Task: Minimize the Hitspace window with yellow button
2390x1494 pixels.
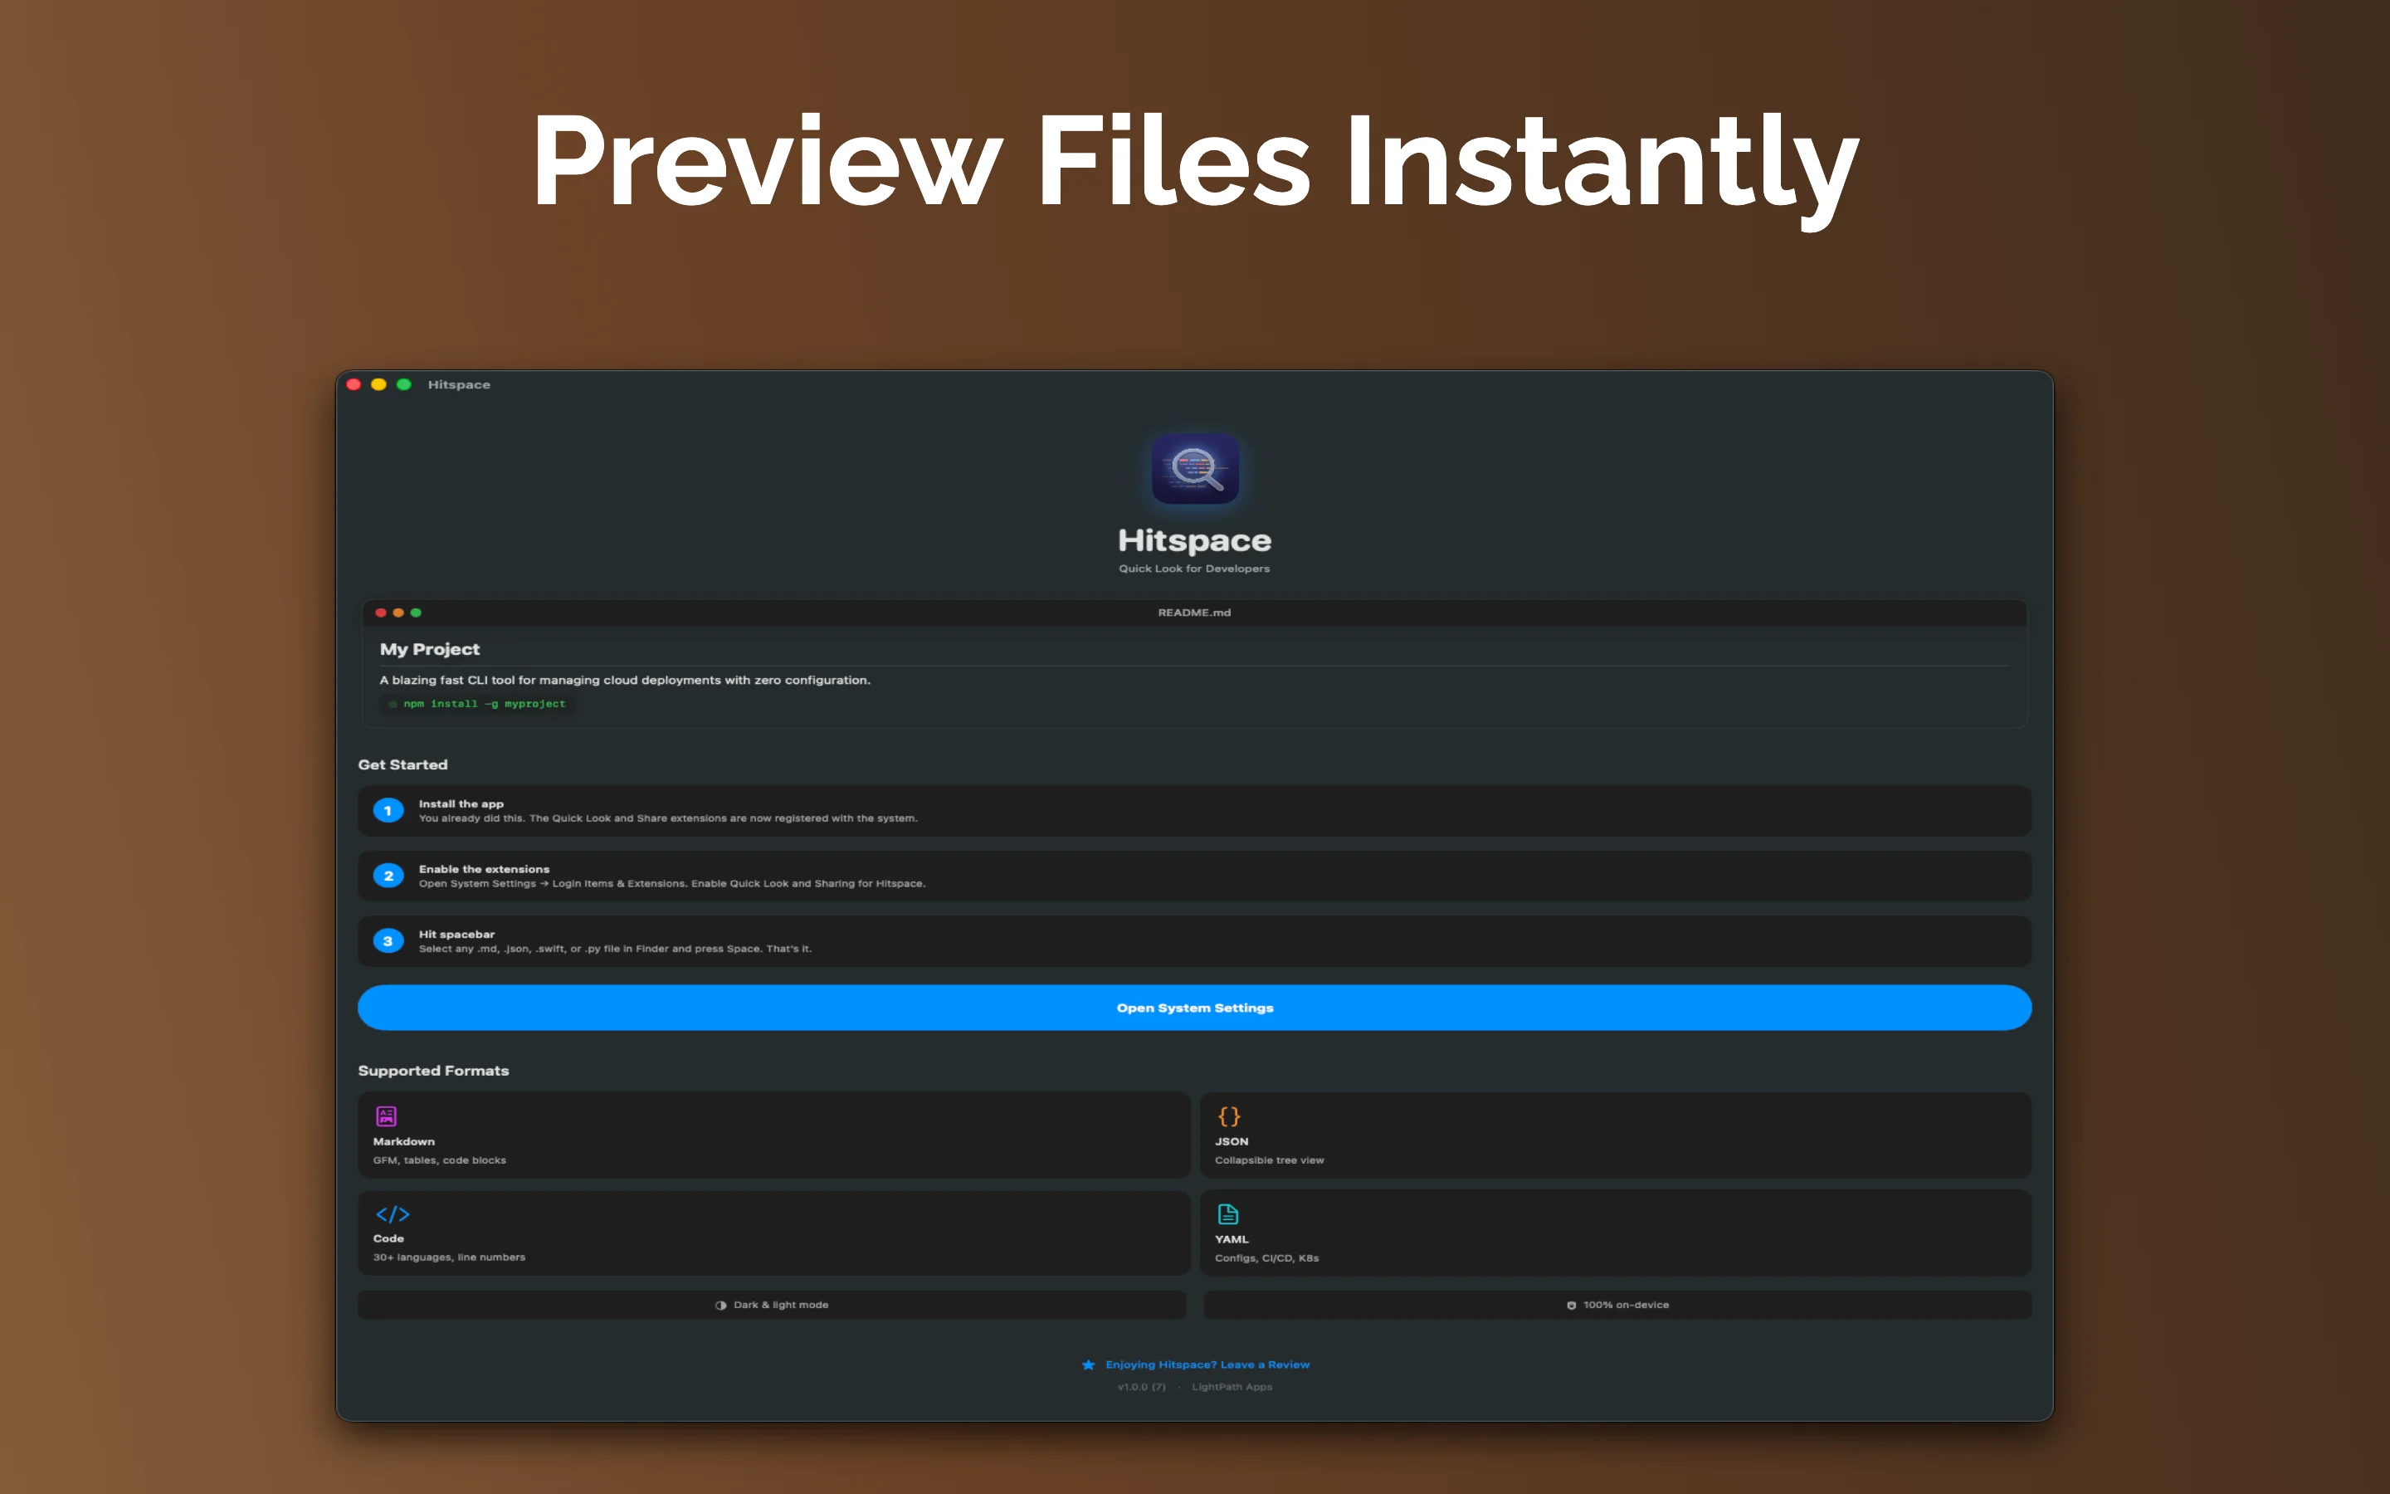Action: [x=378, y=384]
